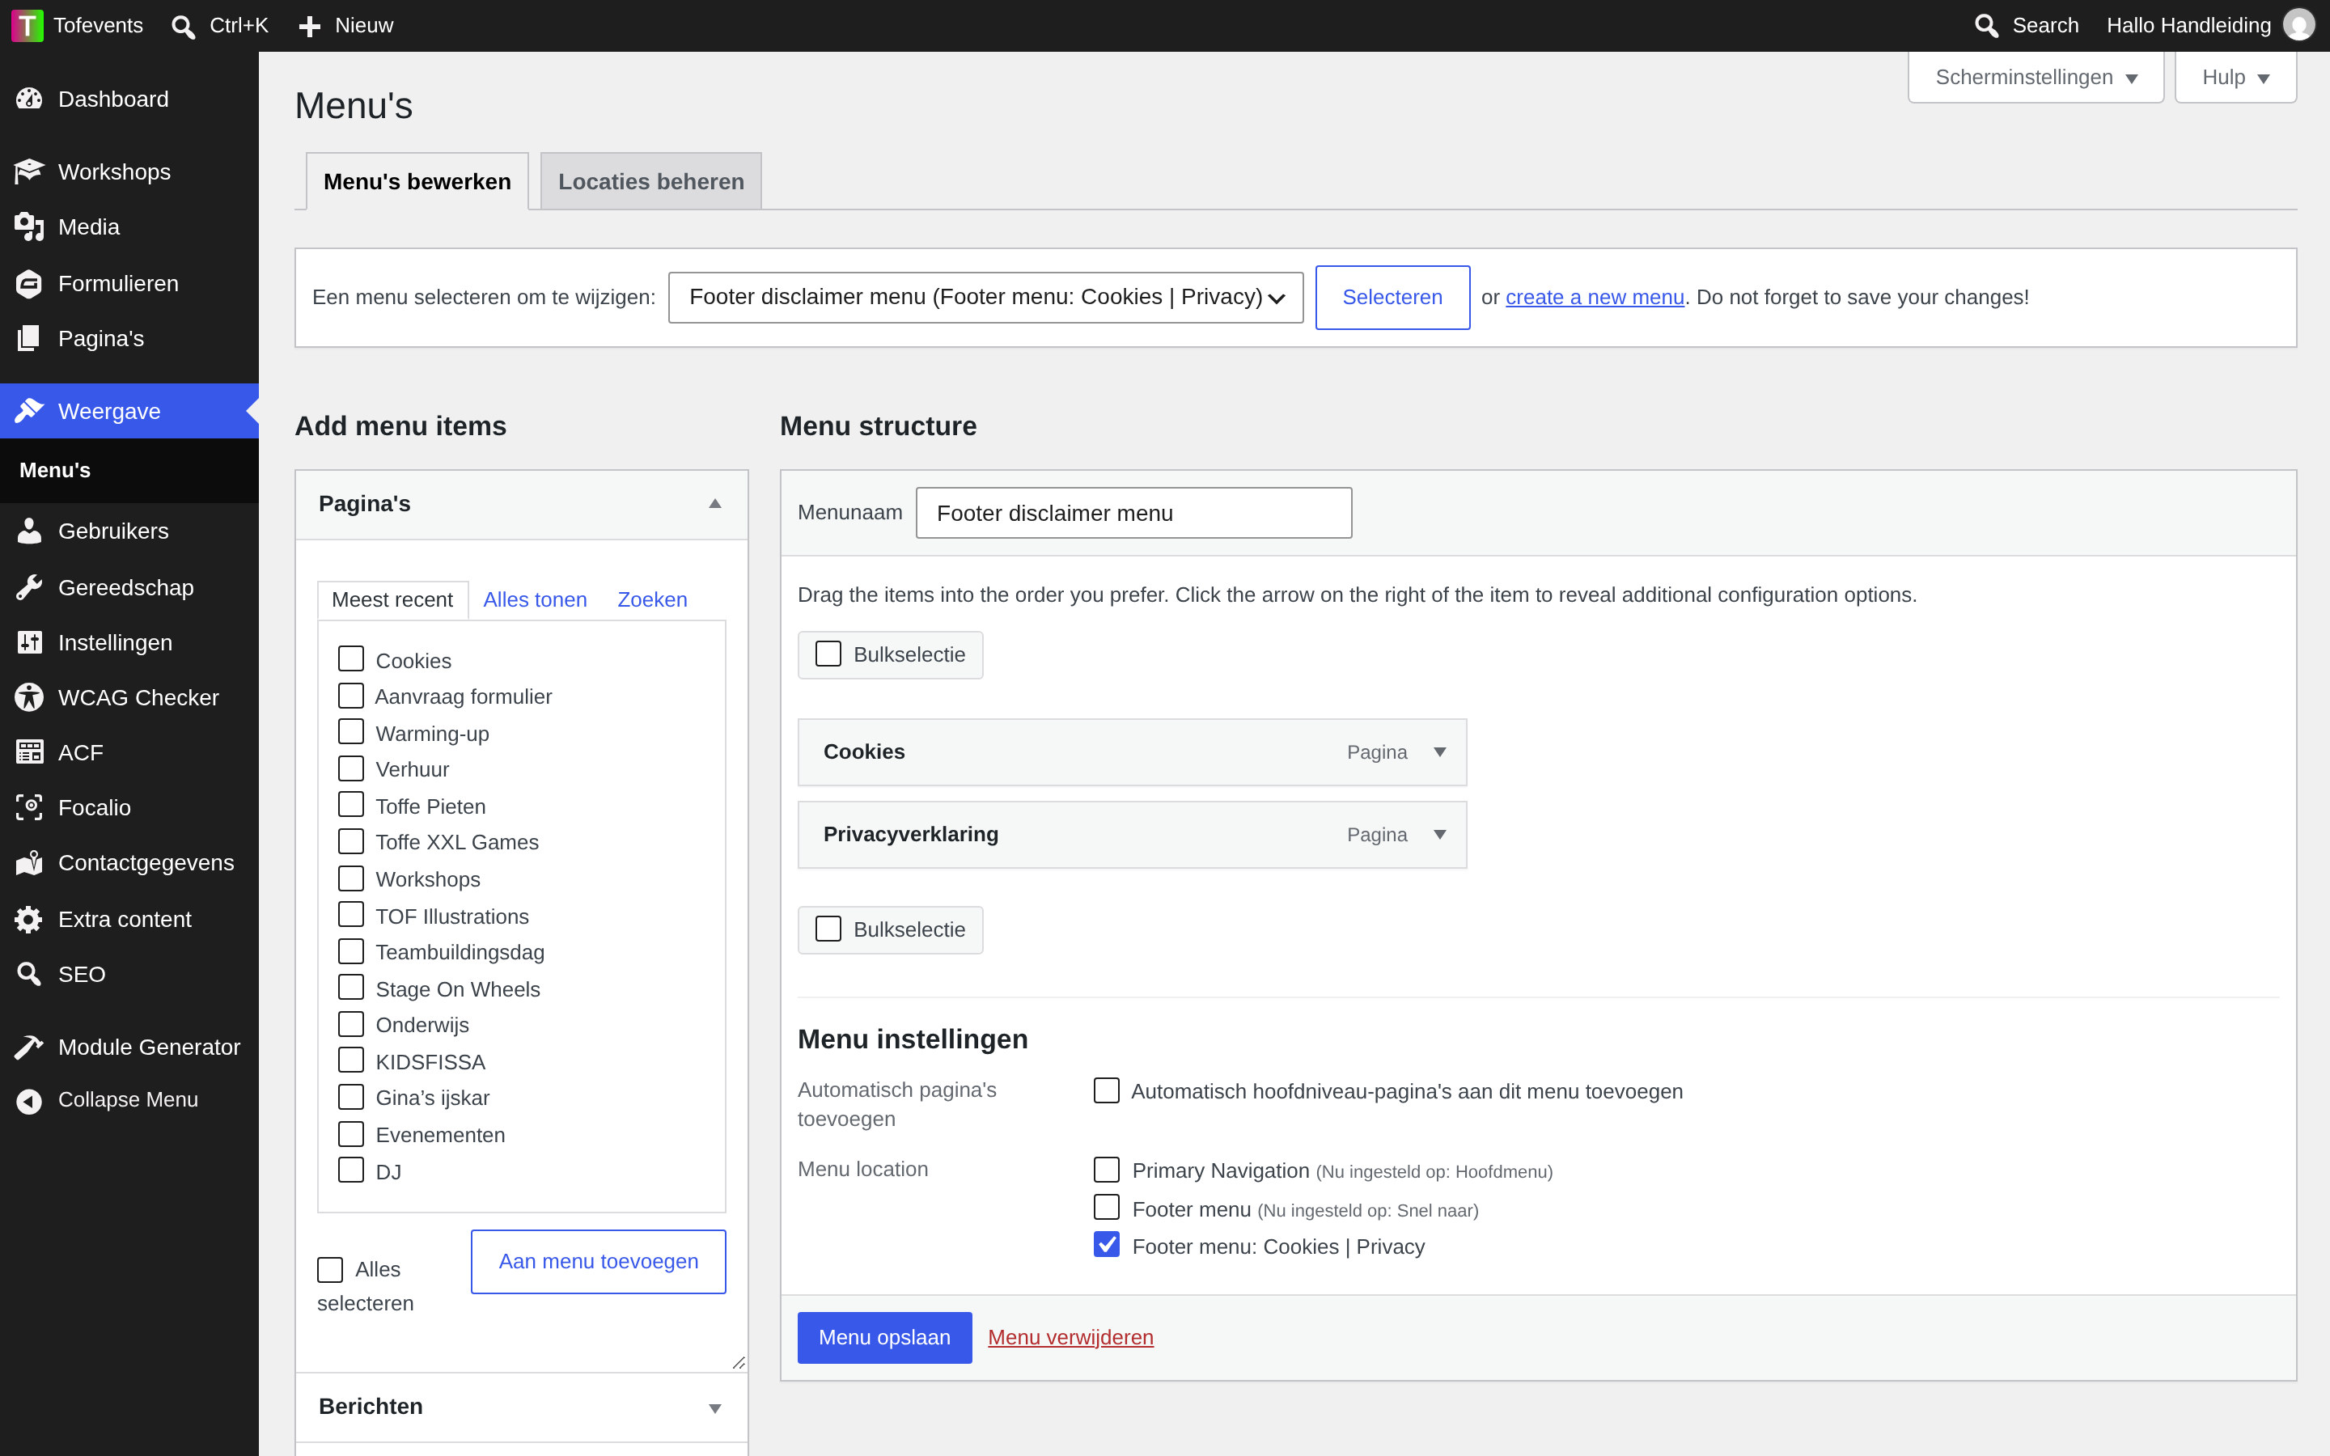Collapse the Pagina's panel

pos(714,504)
